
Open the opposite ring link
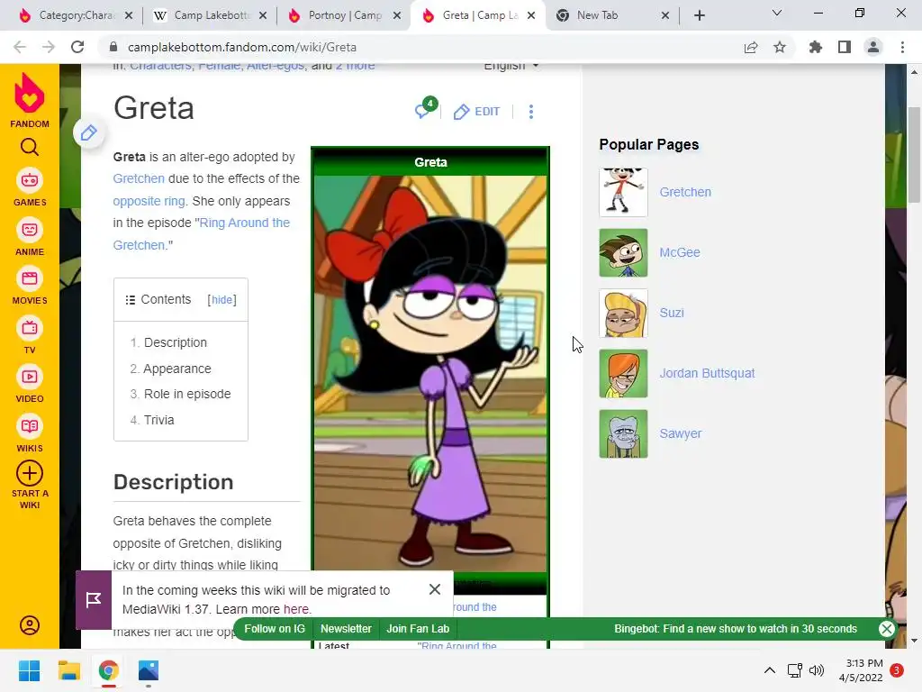[x=149, y=201]
